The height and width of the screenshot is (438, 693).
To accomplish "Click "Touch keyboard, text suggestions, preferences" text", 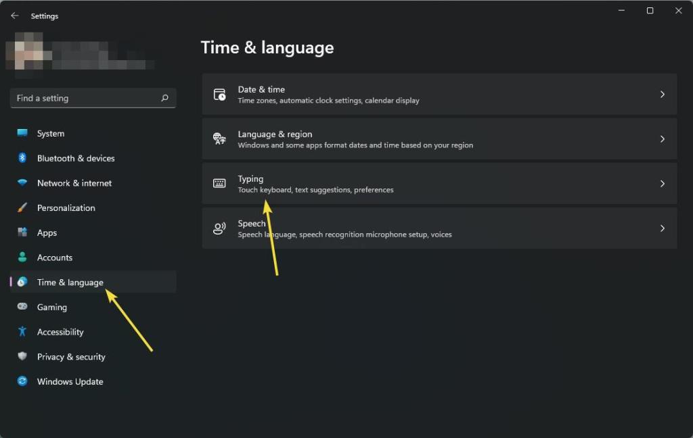I will (x=315, y=190).
